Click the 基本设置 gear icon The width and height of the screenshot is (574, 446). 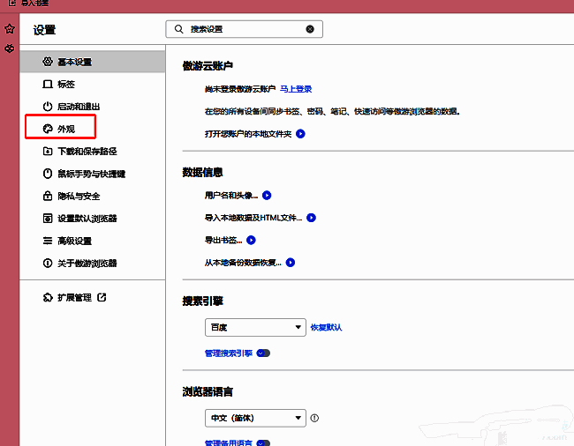point(48,62)
